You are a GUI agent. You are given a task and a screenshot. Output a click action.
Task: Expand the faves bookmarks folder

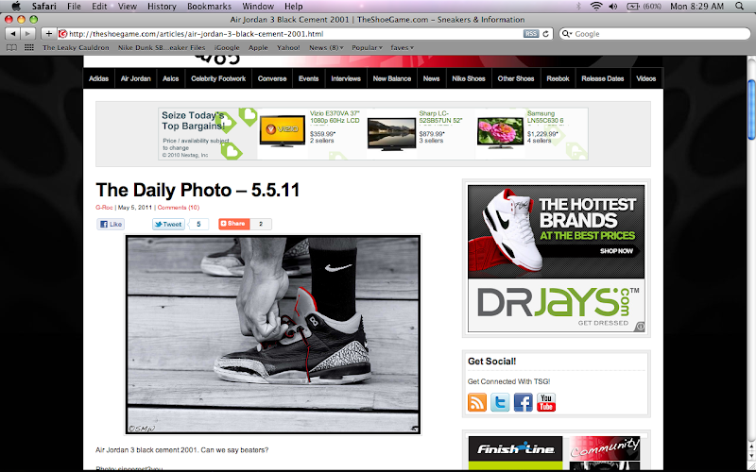pos(402,48)
